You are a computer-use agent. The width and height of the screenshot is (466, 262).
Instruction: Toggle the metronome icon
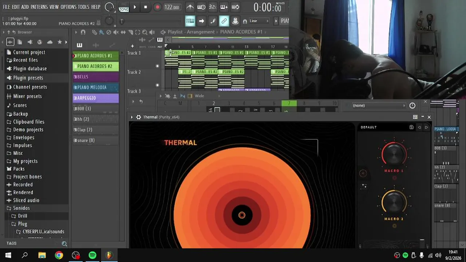pos(190,7)
